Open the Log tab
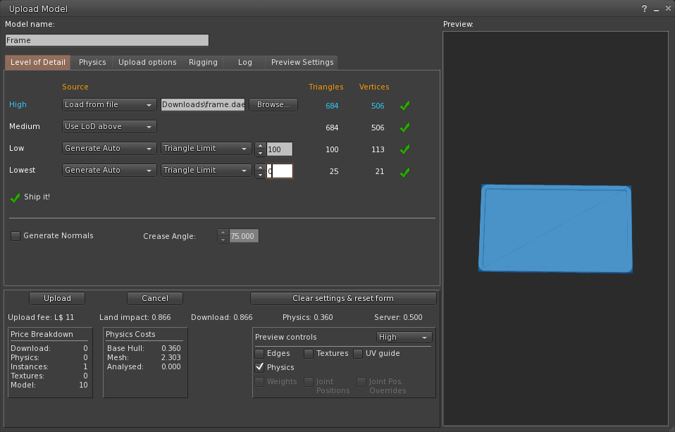This screenshot has width=675, height=432. click(245, 63)
